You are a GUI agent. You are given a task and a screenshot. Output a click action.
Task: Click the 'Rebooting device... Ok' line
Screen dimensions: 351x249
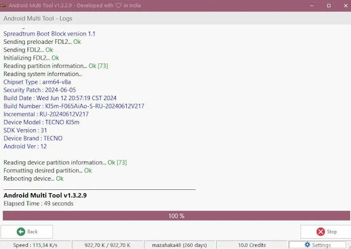pyautogui.click(x=33, y=178)
